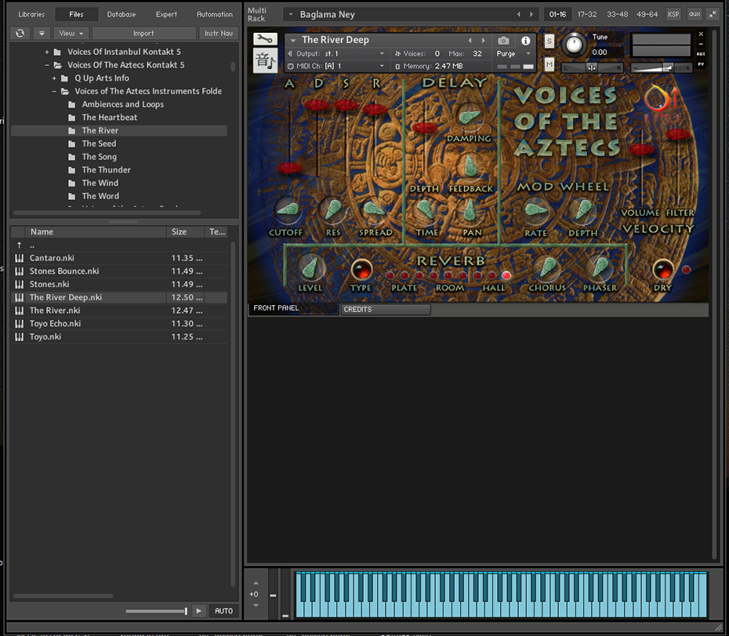
Task: Select the 17-32 rack page
Action: [x=587, y=14]
